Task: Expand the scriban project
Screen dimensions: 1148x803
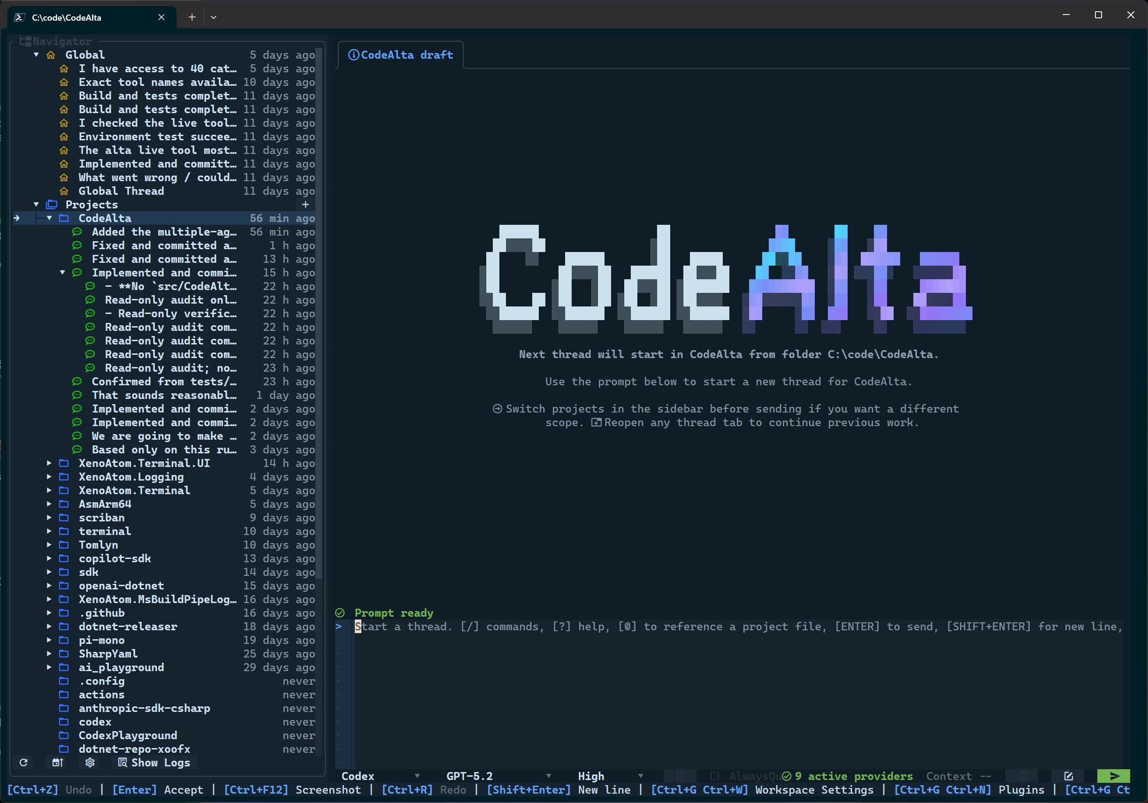Action: 49,518
